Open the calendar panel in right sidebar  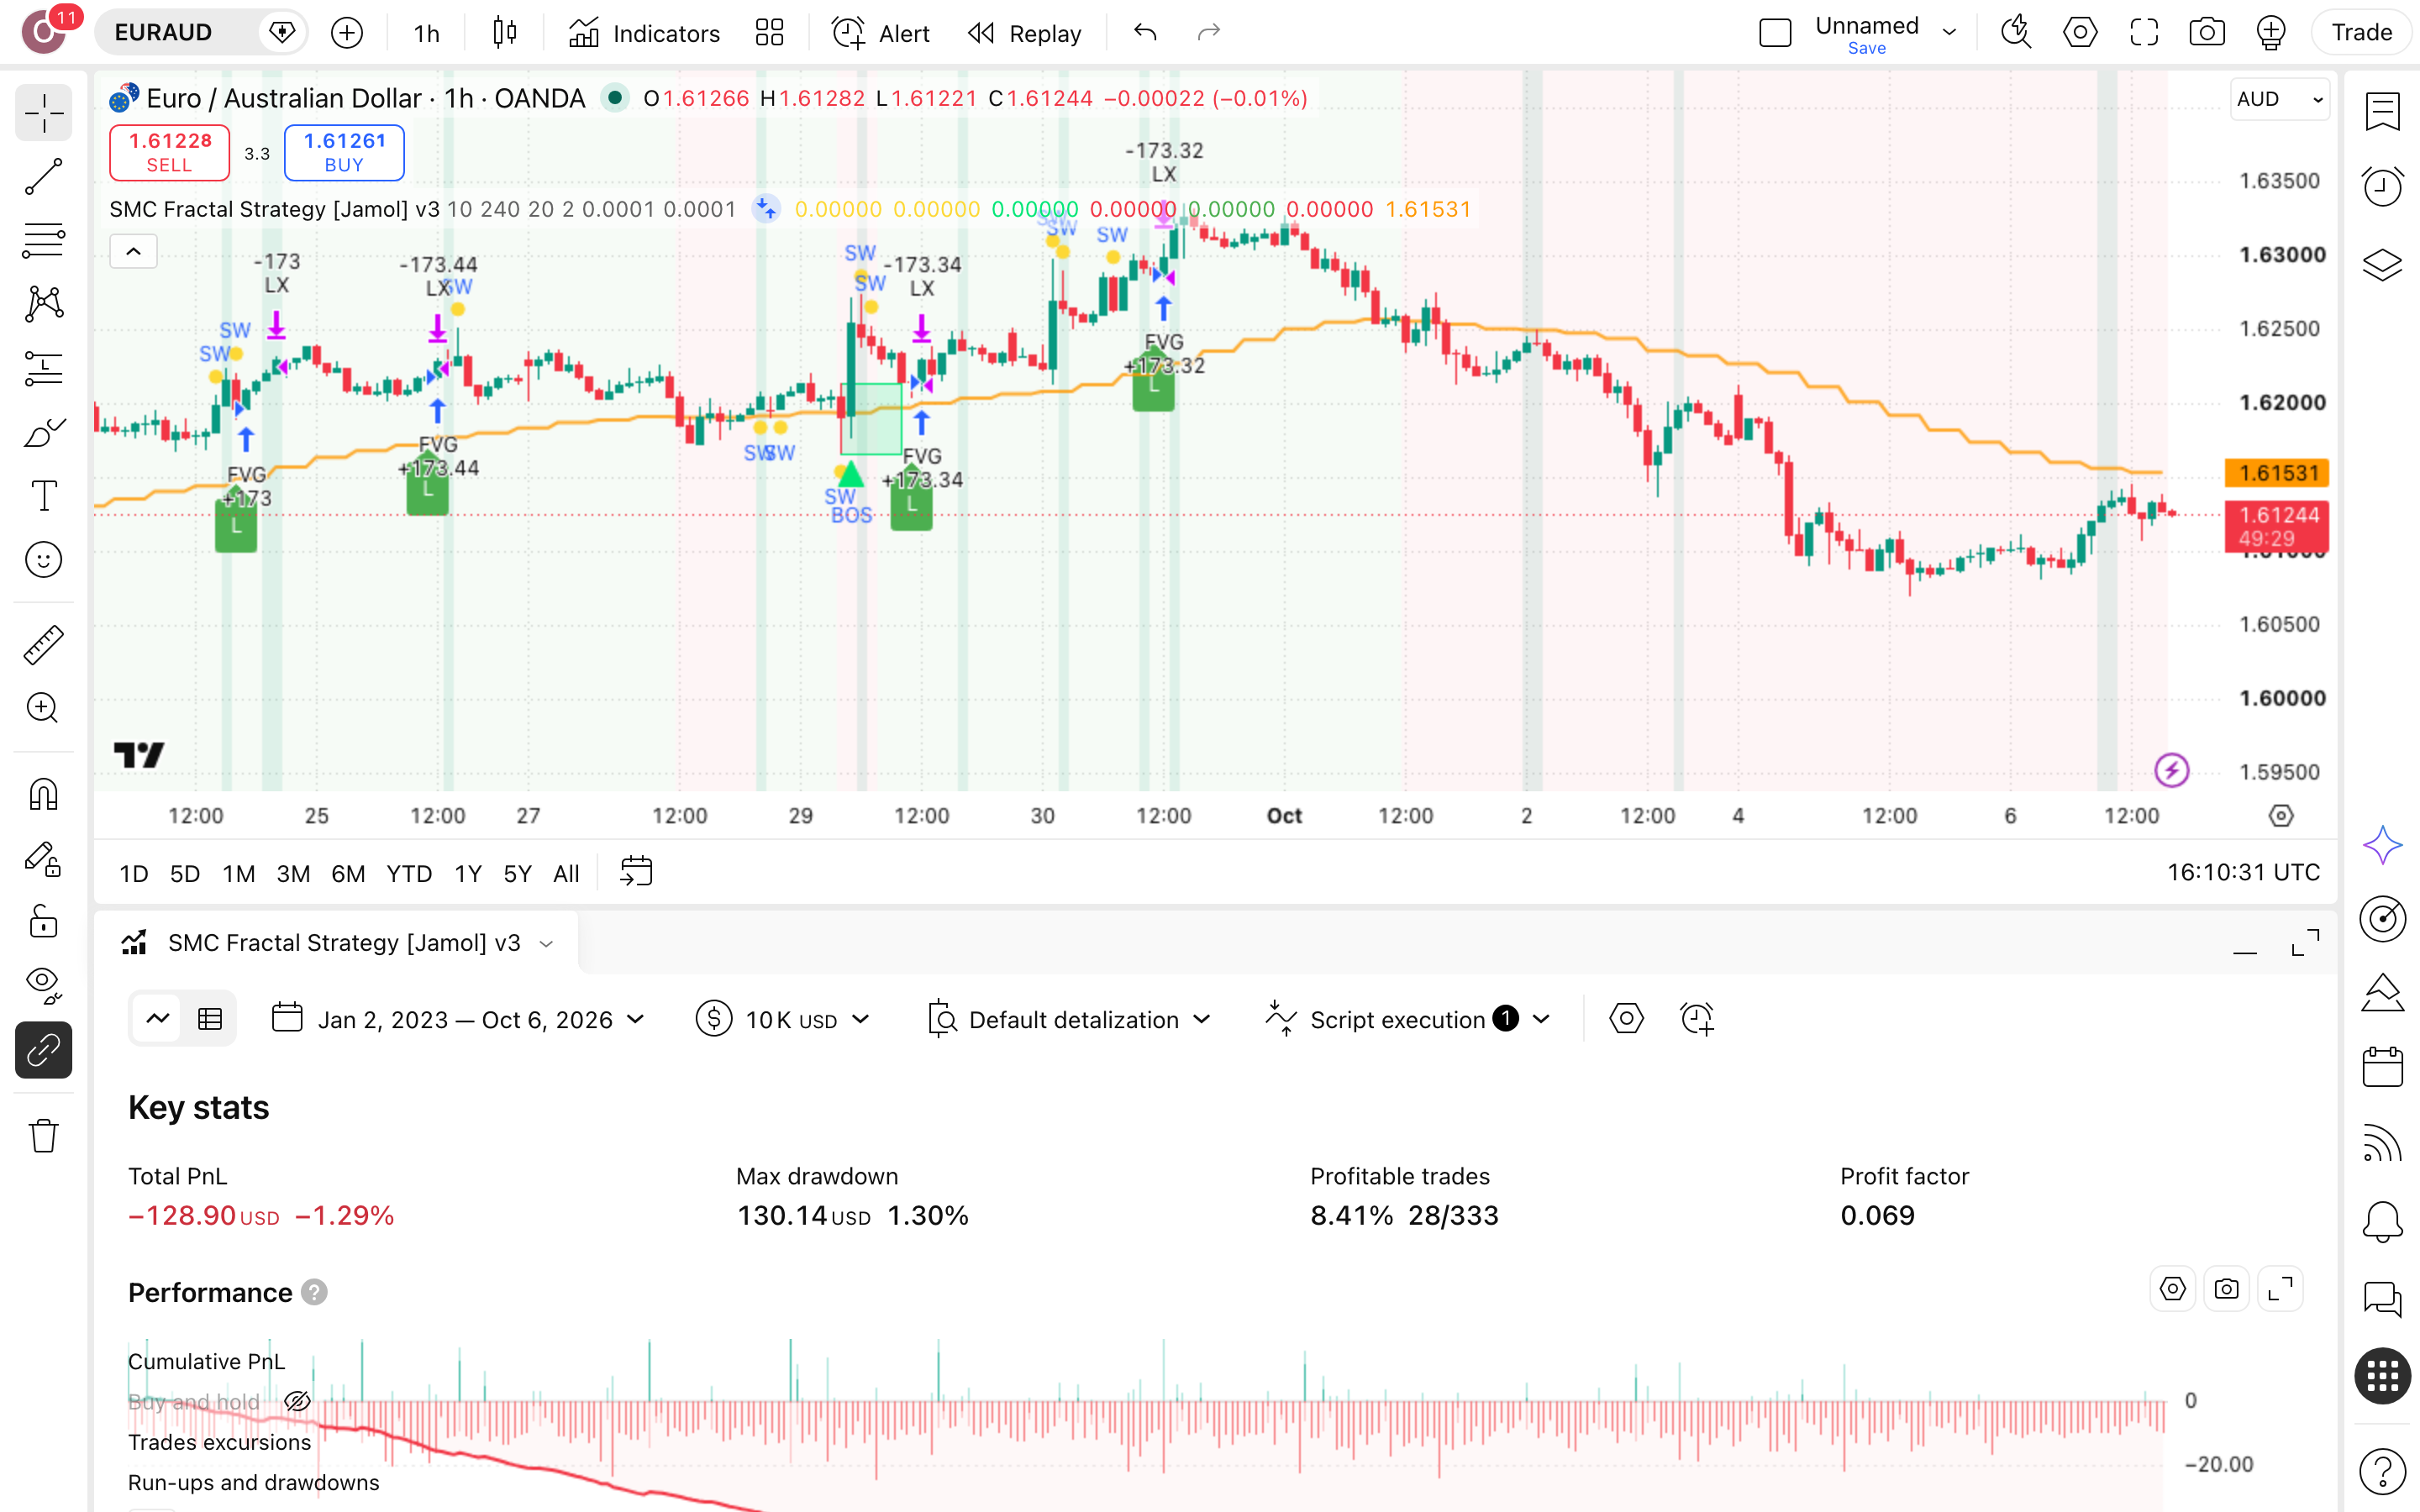(2382, 1067)
